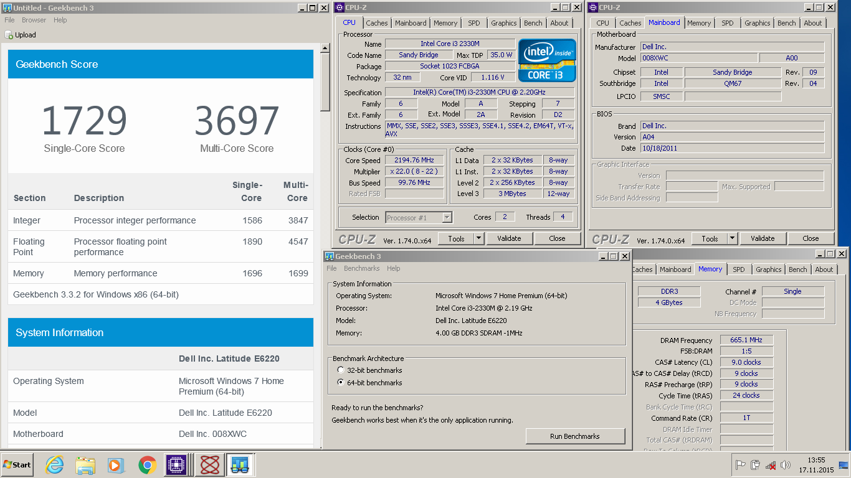
Task: Click the red atom-shaped taskbar icon
Action: [x=209, y=465]
